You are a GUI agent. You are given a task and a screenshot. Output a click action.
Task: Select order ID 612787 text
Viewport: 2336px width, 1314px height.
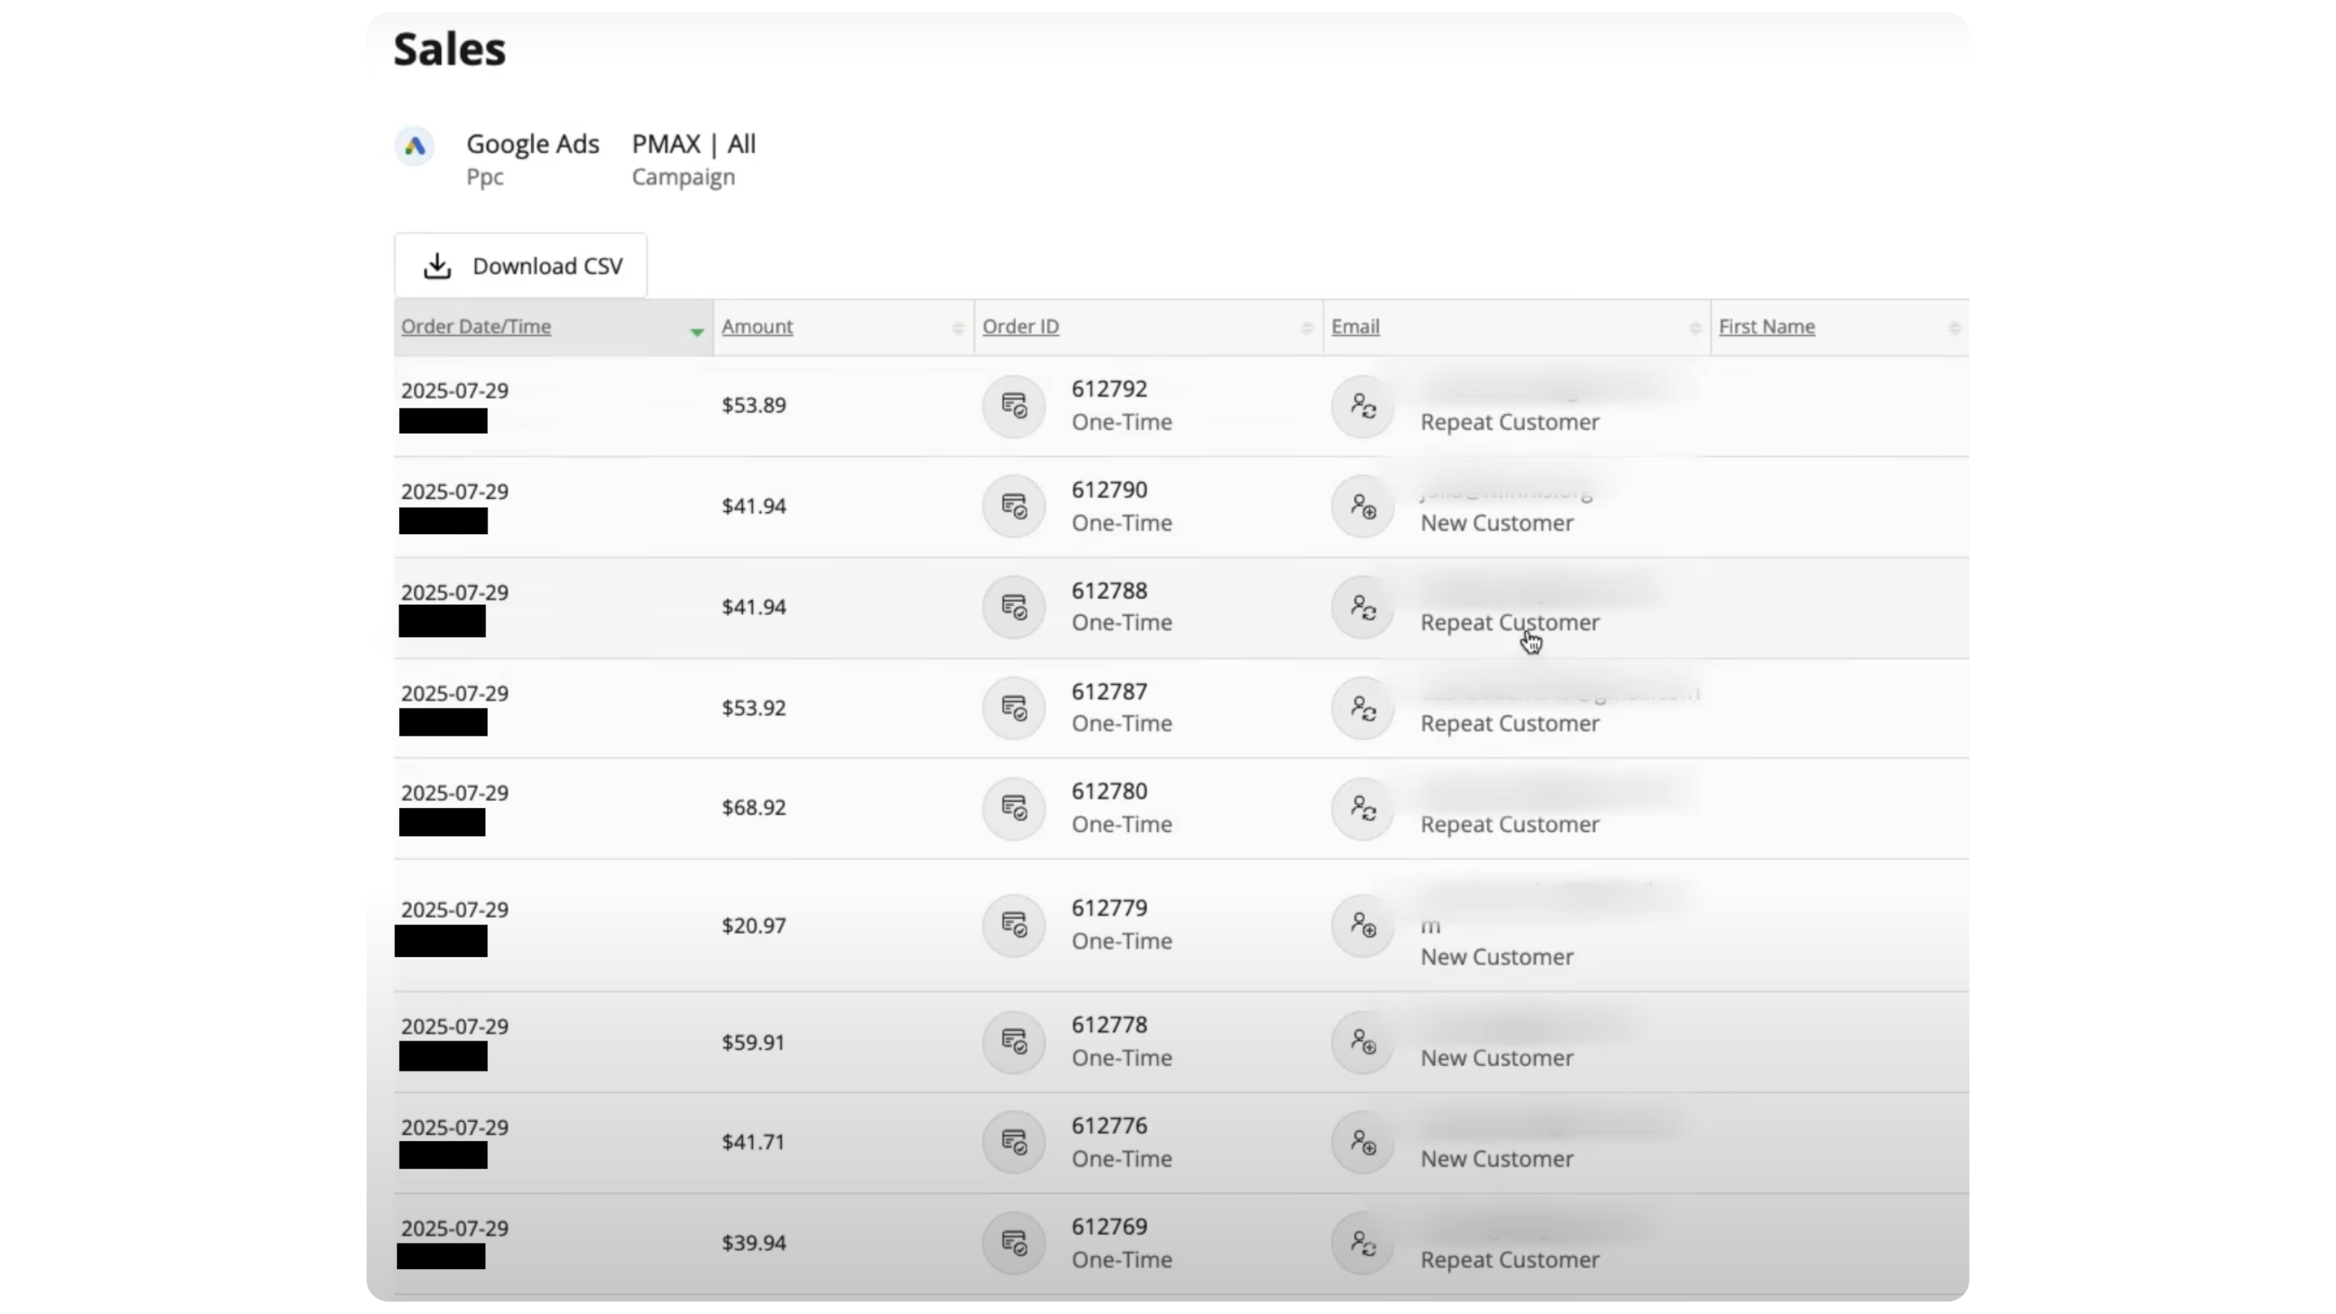(1109, 692)
